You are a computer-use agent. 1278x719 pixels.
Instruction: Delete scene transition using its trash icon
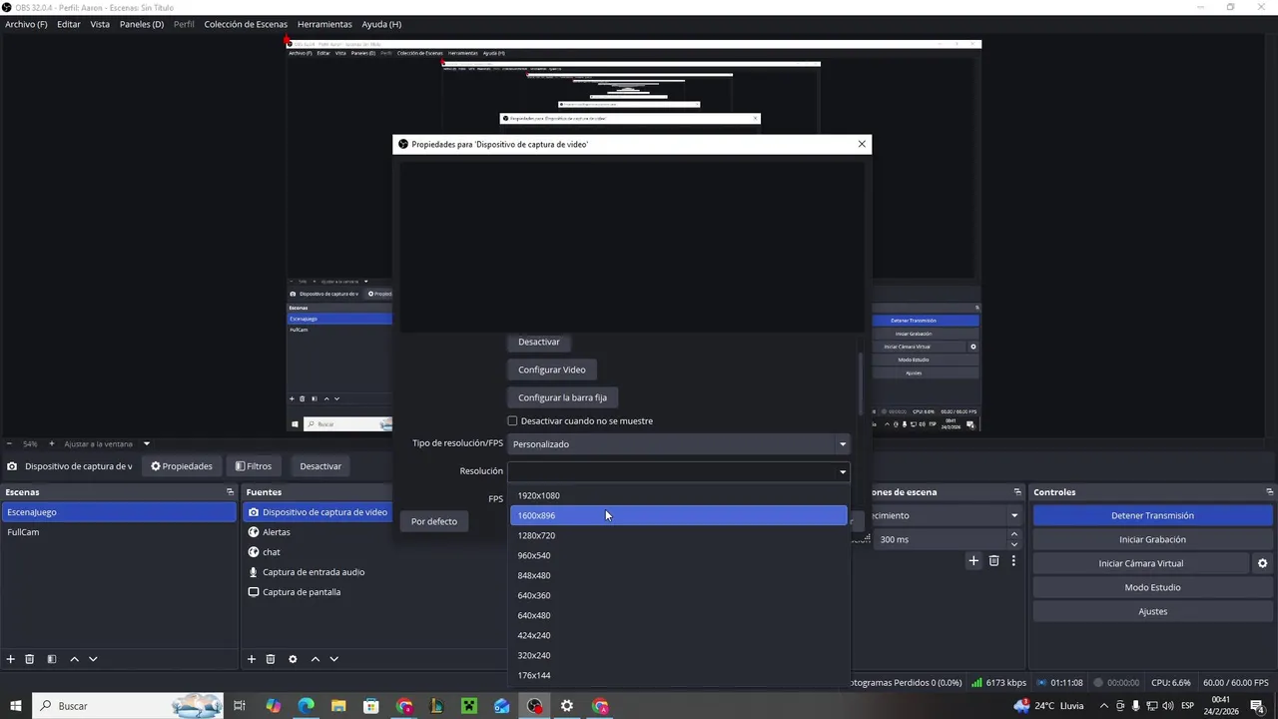pyautogui.click(x=994, y=561)
